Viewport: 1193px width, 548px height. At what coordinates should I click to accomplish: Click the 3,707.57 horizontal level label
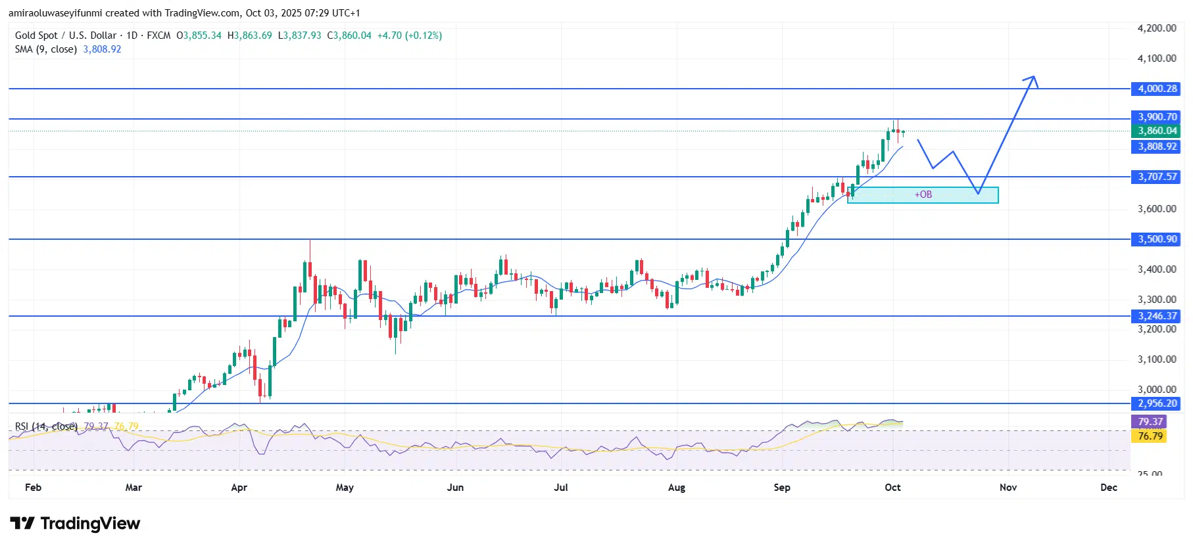1157,177
